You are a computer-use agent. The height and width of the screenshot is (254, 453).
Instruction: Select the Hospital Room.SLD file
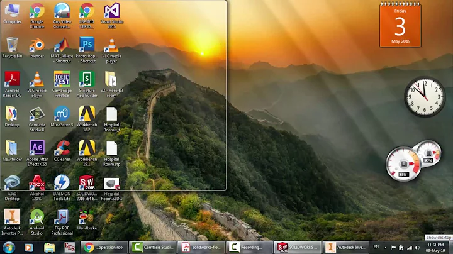[111, 187]
